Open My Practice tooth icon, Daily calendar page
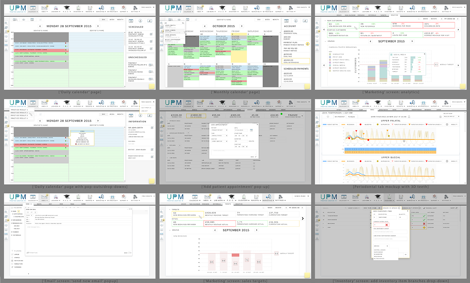 112,8
